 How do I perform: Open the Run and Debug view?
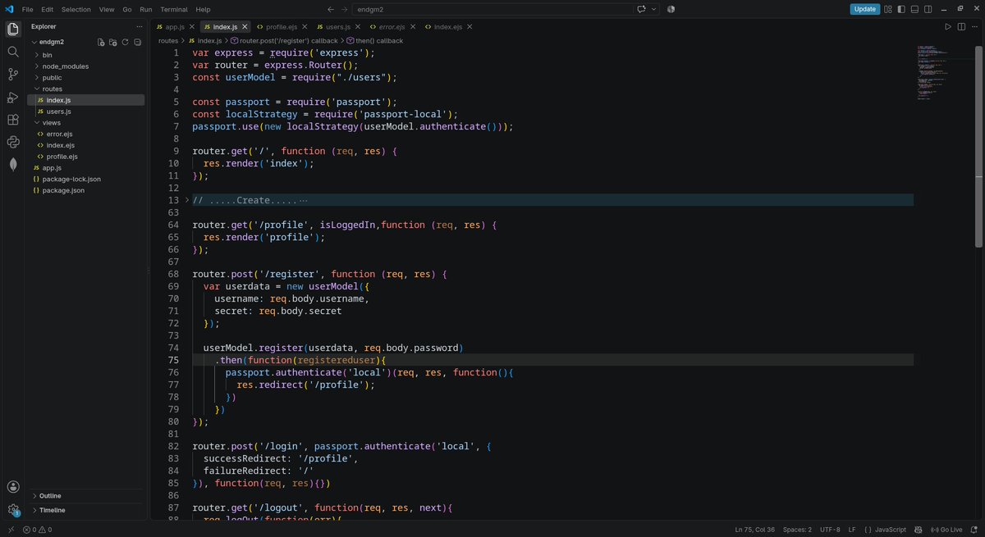click(13, 97)
